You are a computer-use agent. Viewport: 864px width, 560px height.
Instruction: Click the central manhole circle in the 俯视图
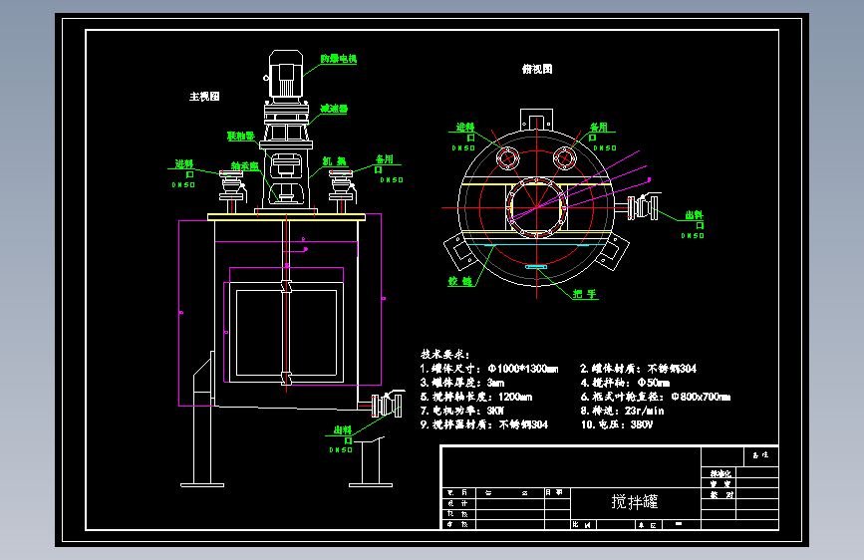point(537,207)
